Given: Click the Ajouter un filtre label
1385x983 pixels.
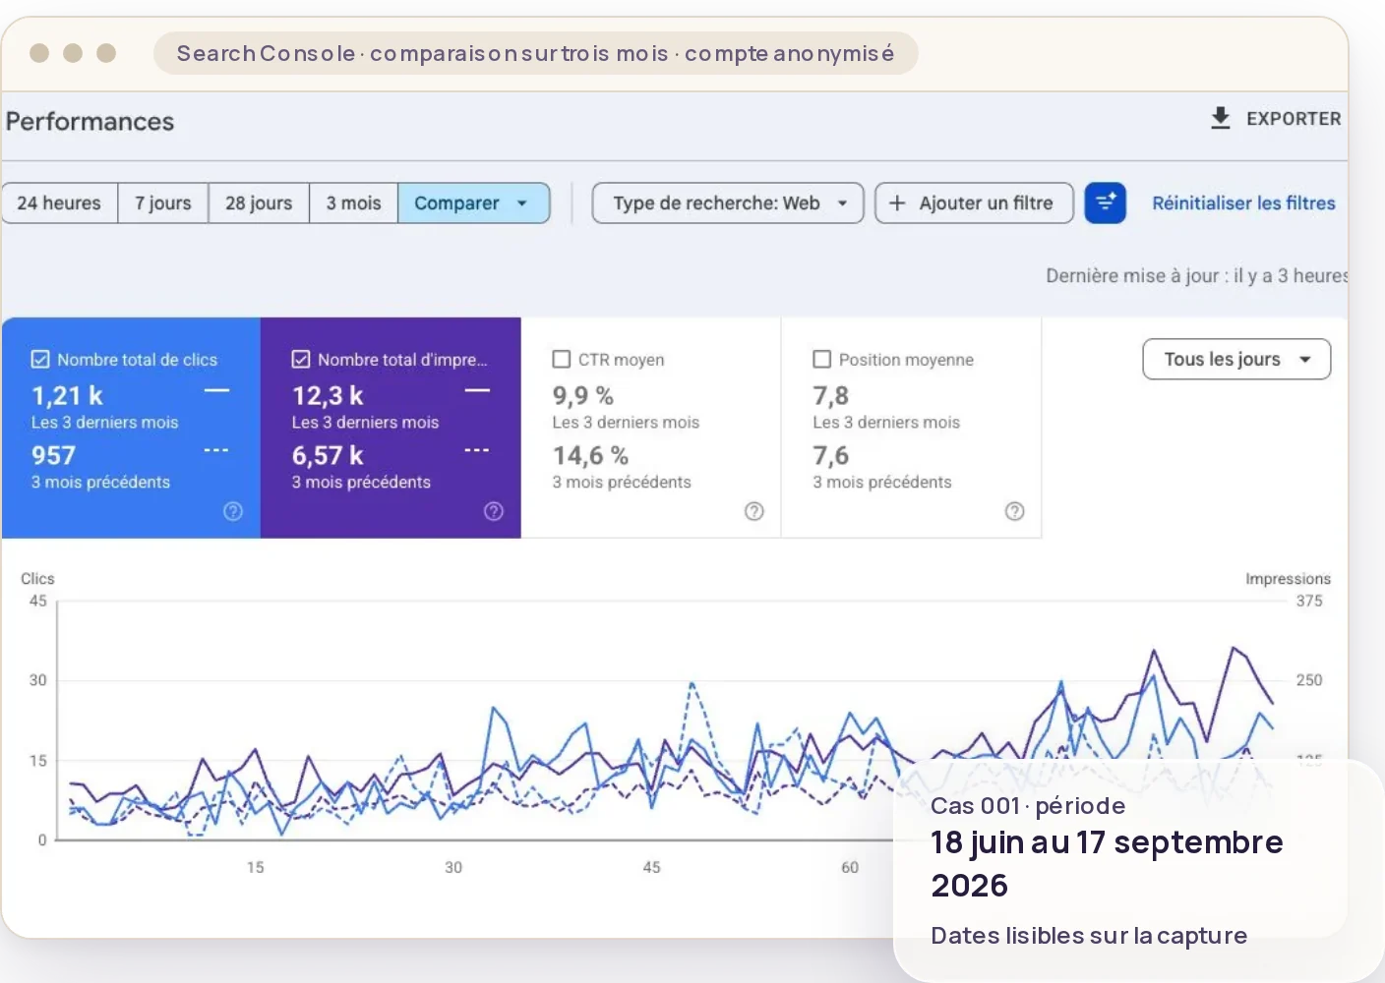Looking at the screenshot, I should pos(986,202).
